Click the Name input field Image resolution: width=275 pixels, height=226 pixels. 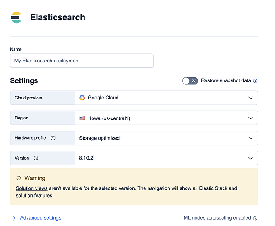click(82, 61)
